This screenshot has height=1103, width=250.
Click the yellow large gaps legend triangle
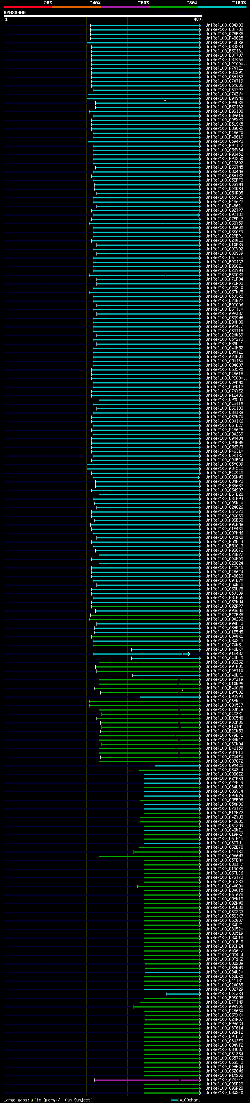click(x=32, y=1099)
